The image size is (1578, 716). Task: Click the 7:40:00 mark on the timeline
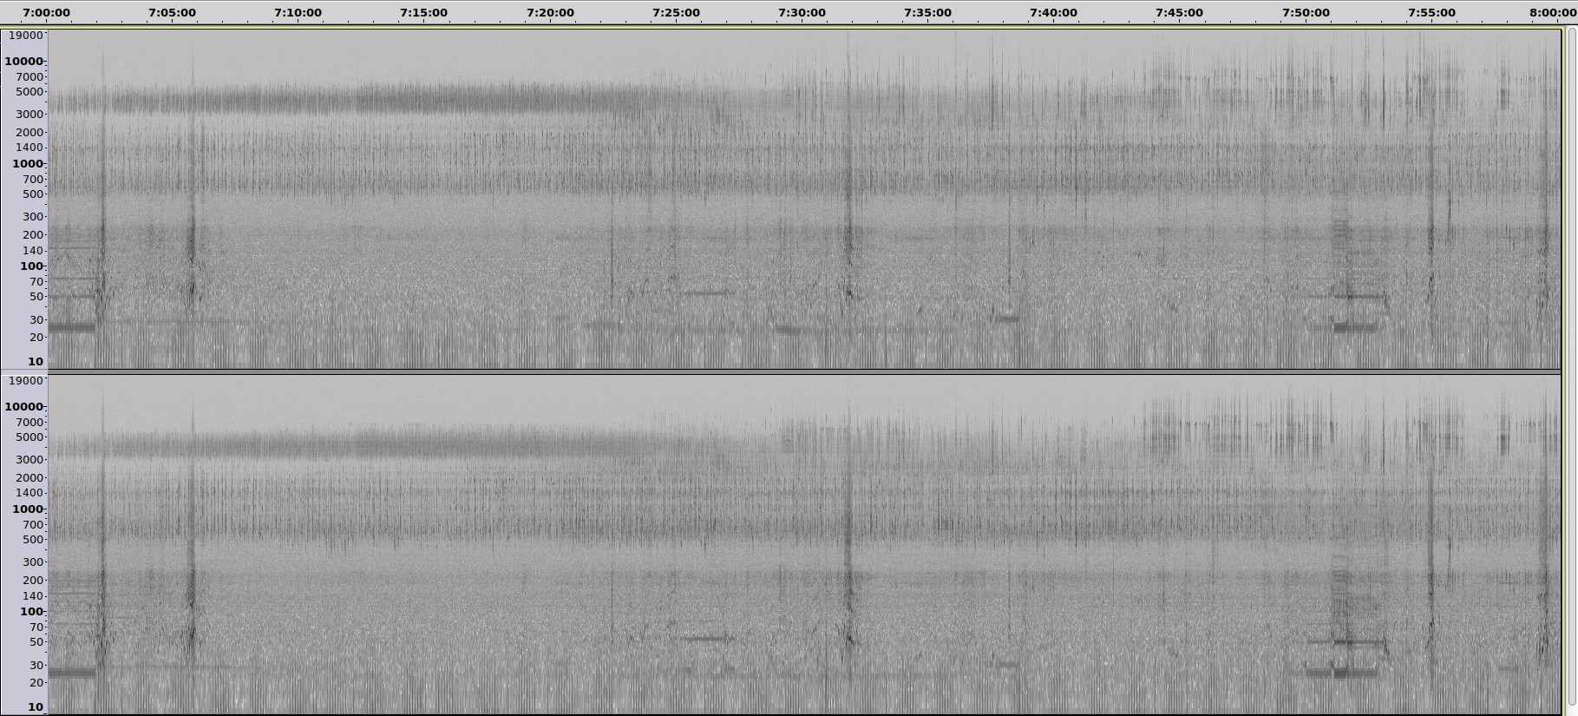coord(1053,13)
